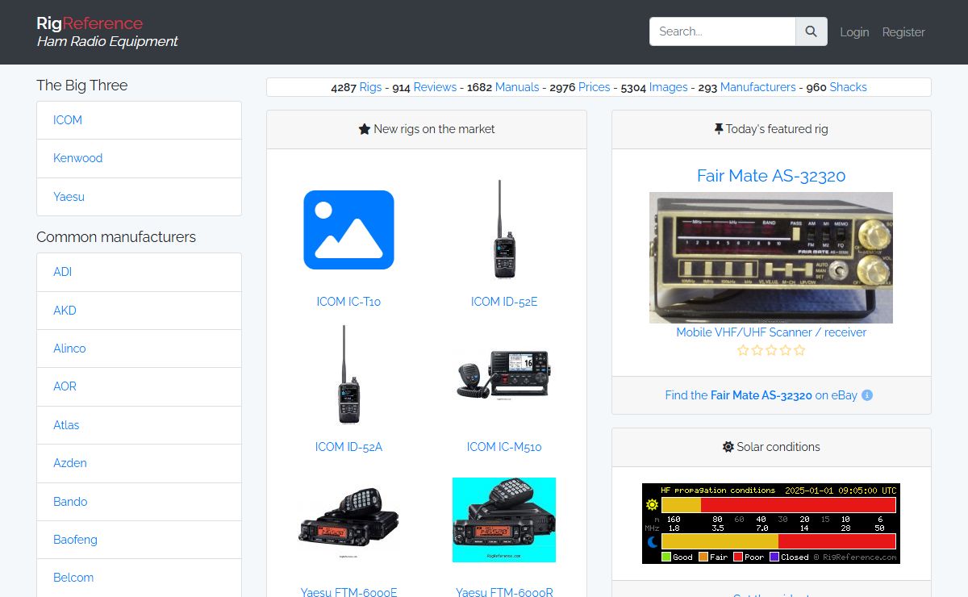This screenshot has width=968, height=597.
Task: Open Alinco manufacturer page
Action: pyautogui.click(x=69, y=349)
